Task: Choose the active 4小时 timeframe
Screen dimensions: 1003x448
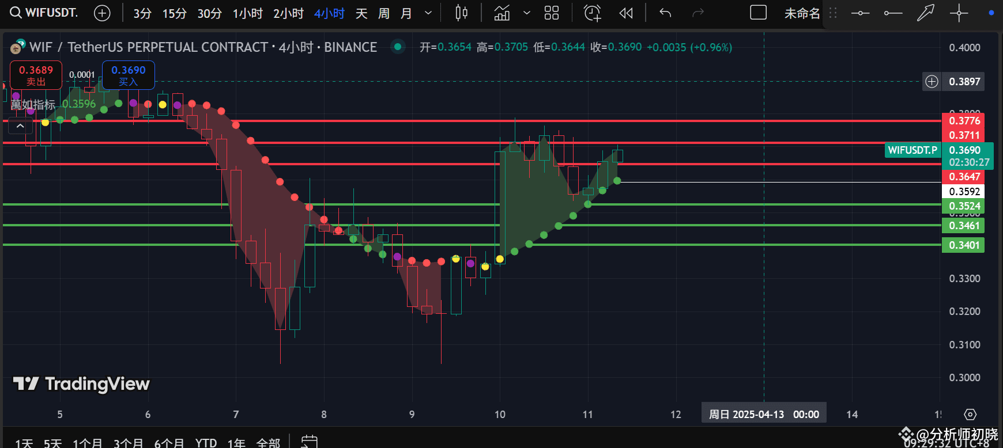Action: (329, 13)
